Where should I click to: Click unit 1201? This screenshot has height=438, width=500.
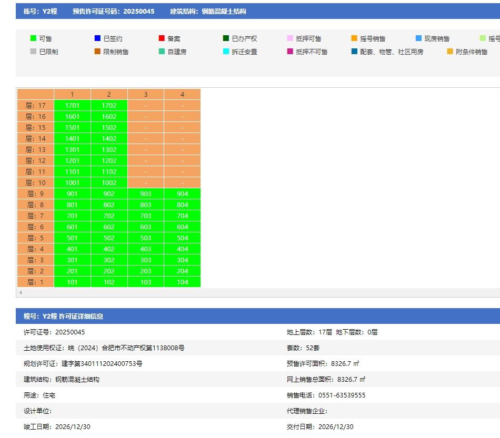pos(73,160)
